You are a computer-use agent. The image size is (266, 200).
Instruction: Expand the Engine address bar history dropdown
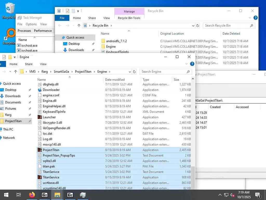tap(130, 72)
